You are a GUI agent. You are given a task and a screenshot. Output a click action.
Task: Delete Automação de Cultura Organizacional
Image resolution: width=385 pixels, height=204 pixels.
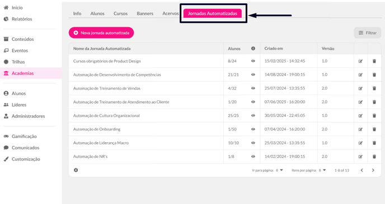tap(374, 116)
